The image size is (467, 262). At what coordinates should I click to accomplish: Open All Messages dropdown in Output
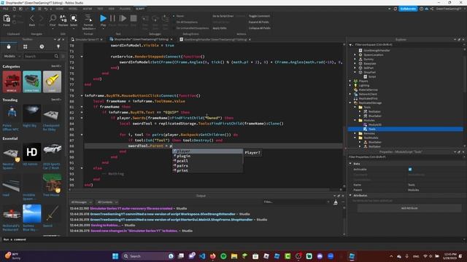click(81, 202)
